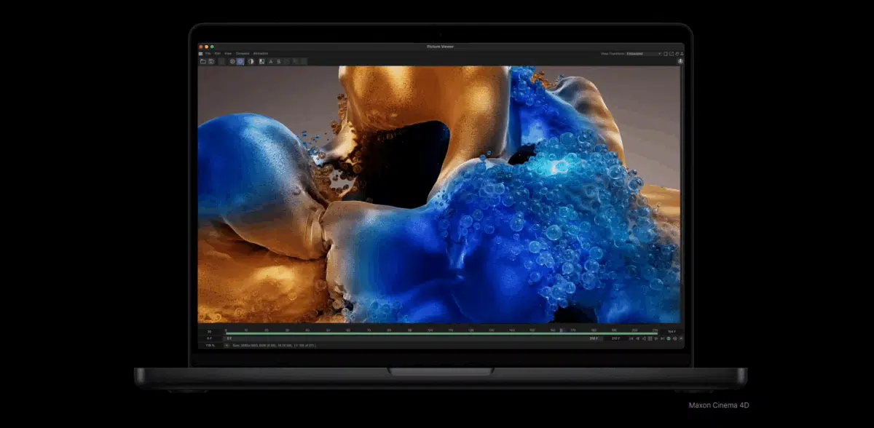Open the frame rate dropdown
The image size is (874, 428).
[x=209, y=331]
